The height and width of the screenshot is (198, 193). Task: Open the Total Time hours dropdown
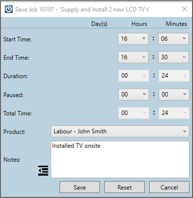pyautogui.click(x=134, y=113)
